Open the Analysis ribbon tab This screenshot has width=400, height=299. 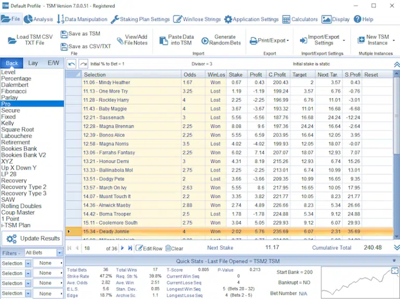pos(38,19)
